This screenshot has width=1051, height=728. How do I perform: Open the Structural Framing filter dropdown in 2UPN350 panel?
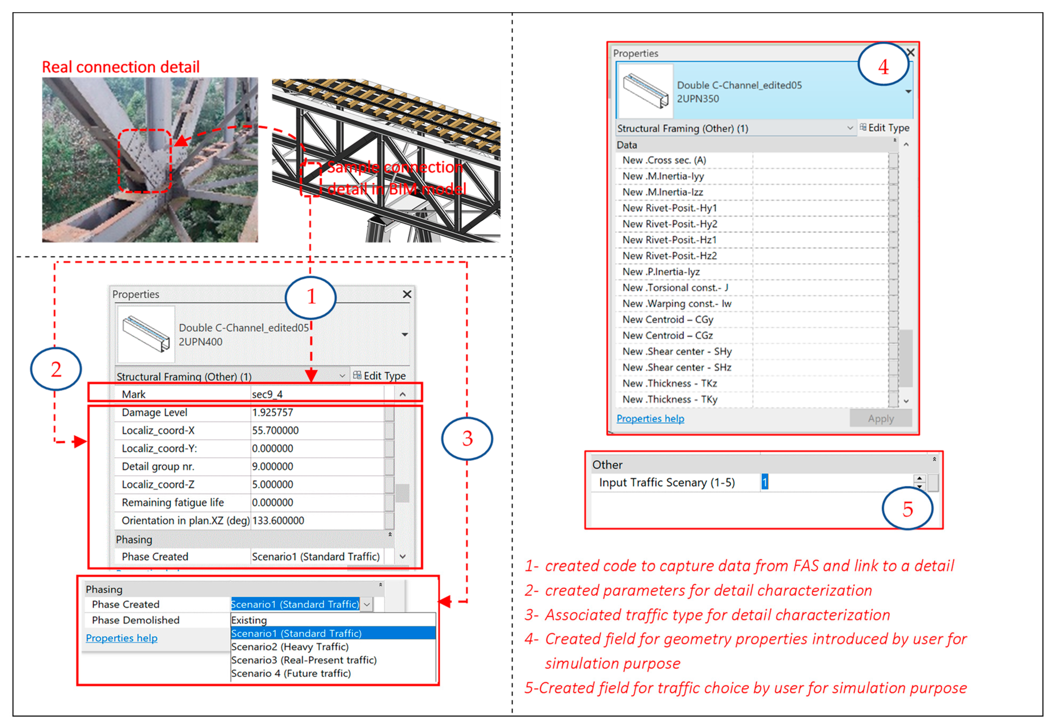click(850, 128)
